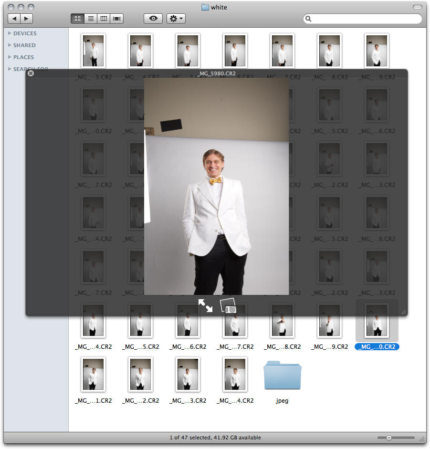Grab the Quick Look panel resize handle
This screenshot has height=449, width=430.
(403, 312)
